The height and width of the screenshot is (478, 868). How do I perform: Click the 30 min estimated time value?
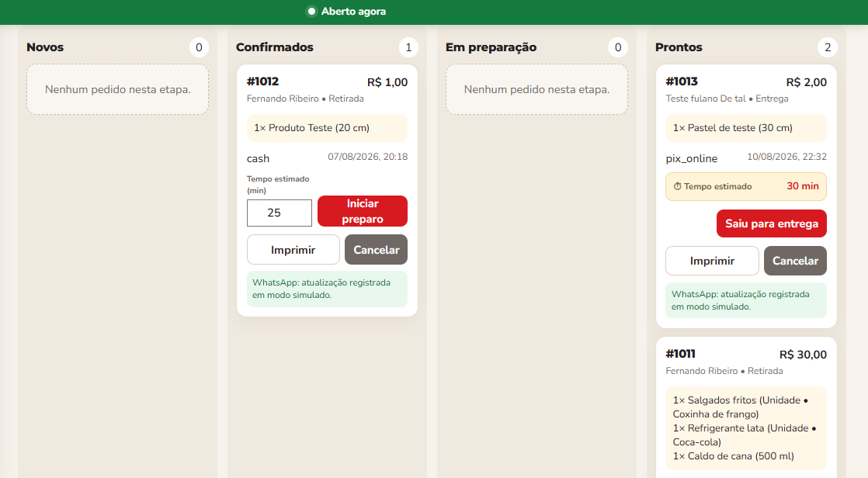pos(803,186)
